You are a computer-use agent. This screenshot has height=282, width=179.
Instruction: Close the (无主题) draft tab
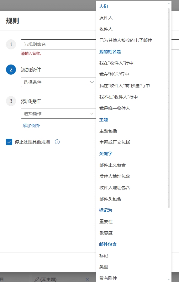click(x=87, y=279)
